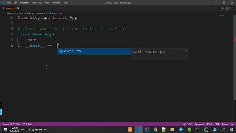The width and height of the screenshot is (236, 133).
Task: Click breadcrumb segment 'C:'
Action: coord(4,13)
